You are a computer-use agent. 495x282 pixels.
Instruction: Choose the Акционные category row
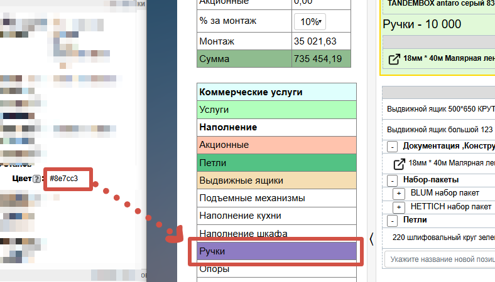point(276,145)
